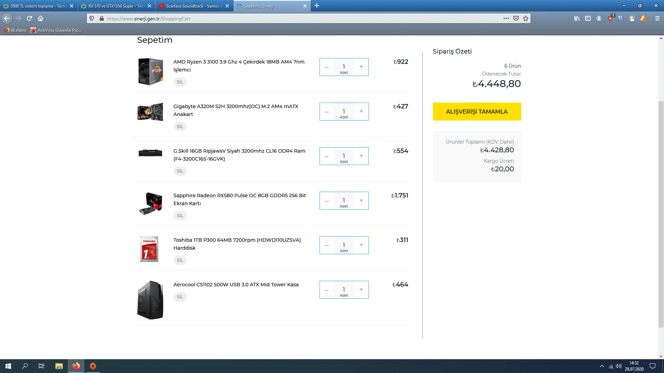
Task: Open the Firefox hamburger menu
Action: coord(657,18)
